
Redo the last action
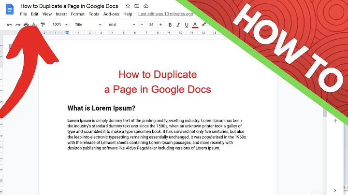click(18, 25)
